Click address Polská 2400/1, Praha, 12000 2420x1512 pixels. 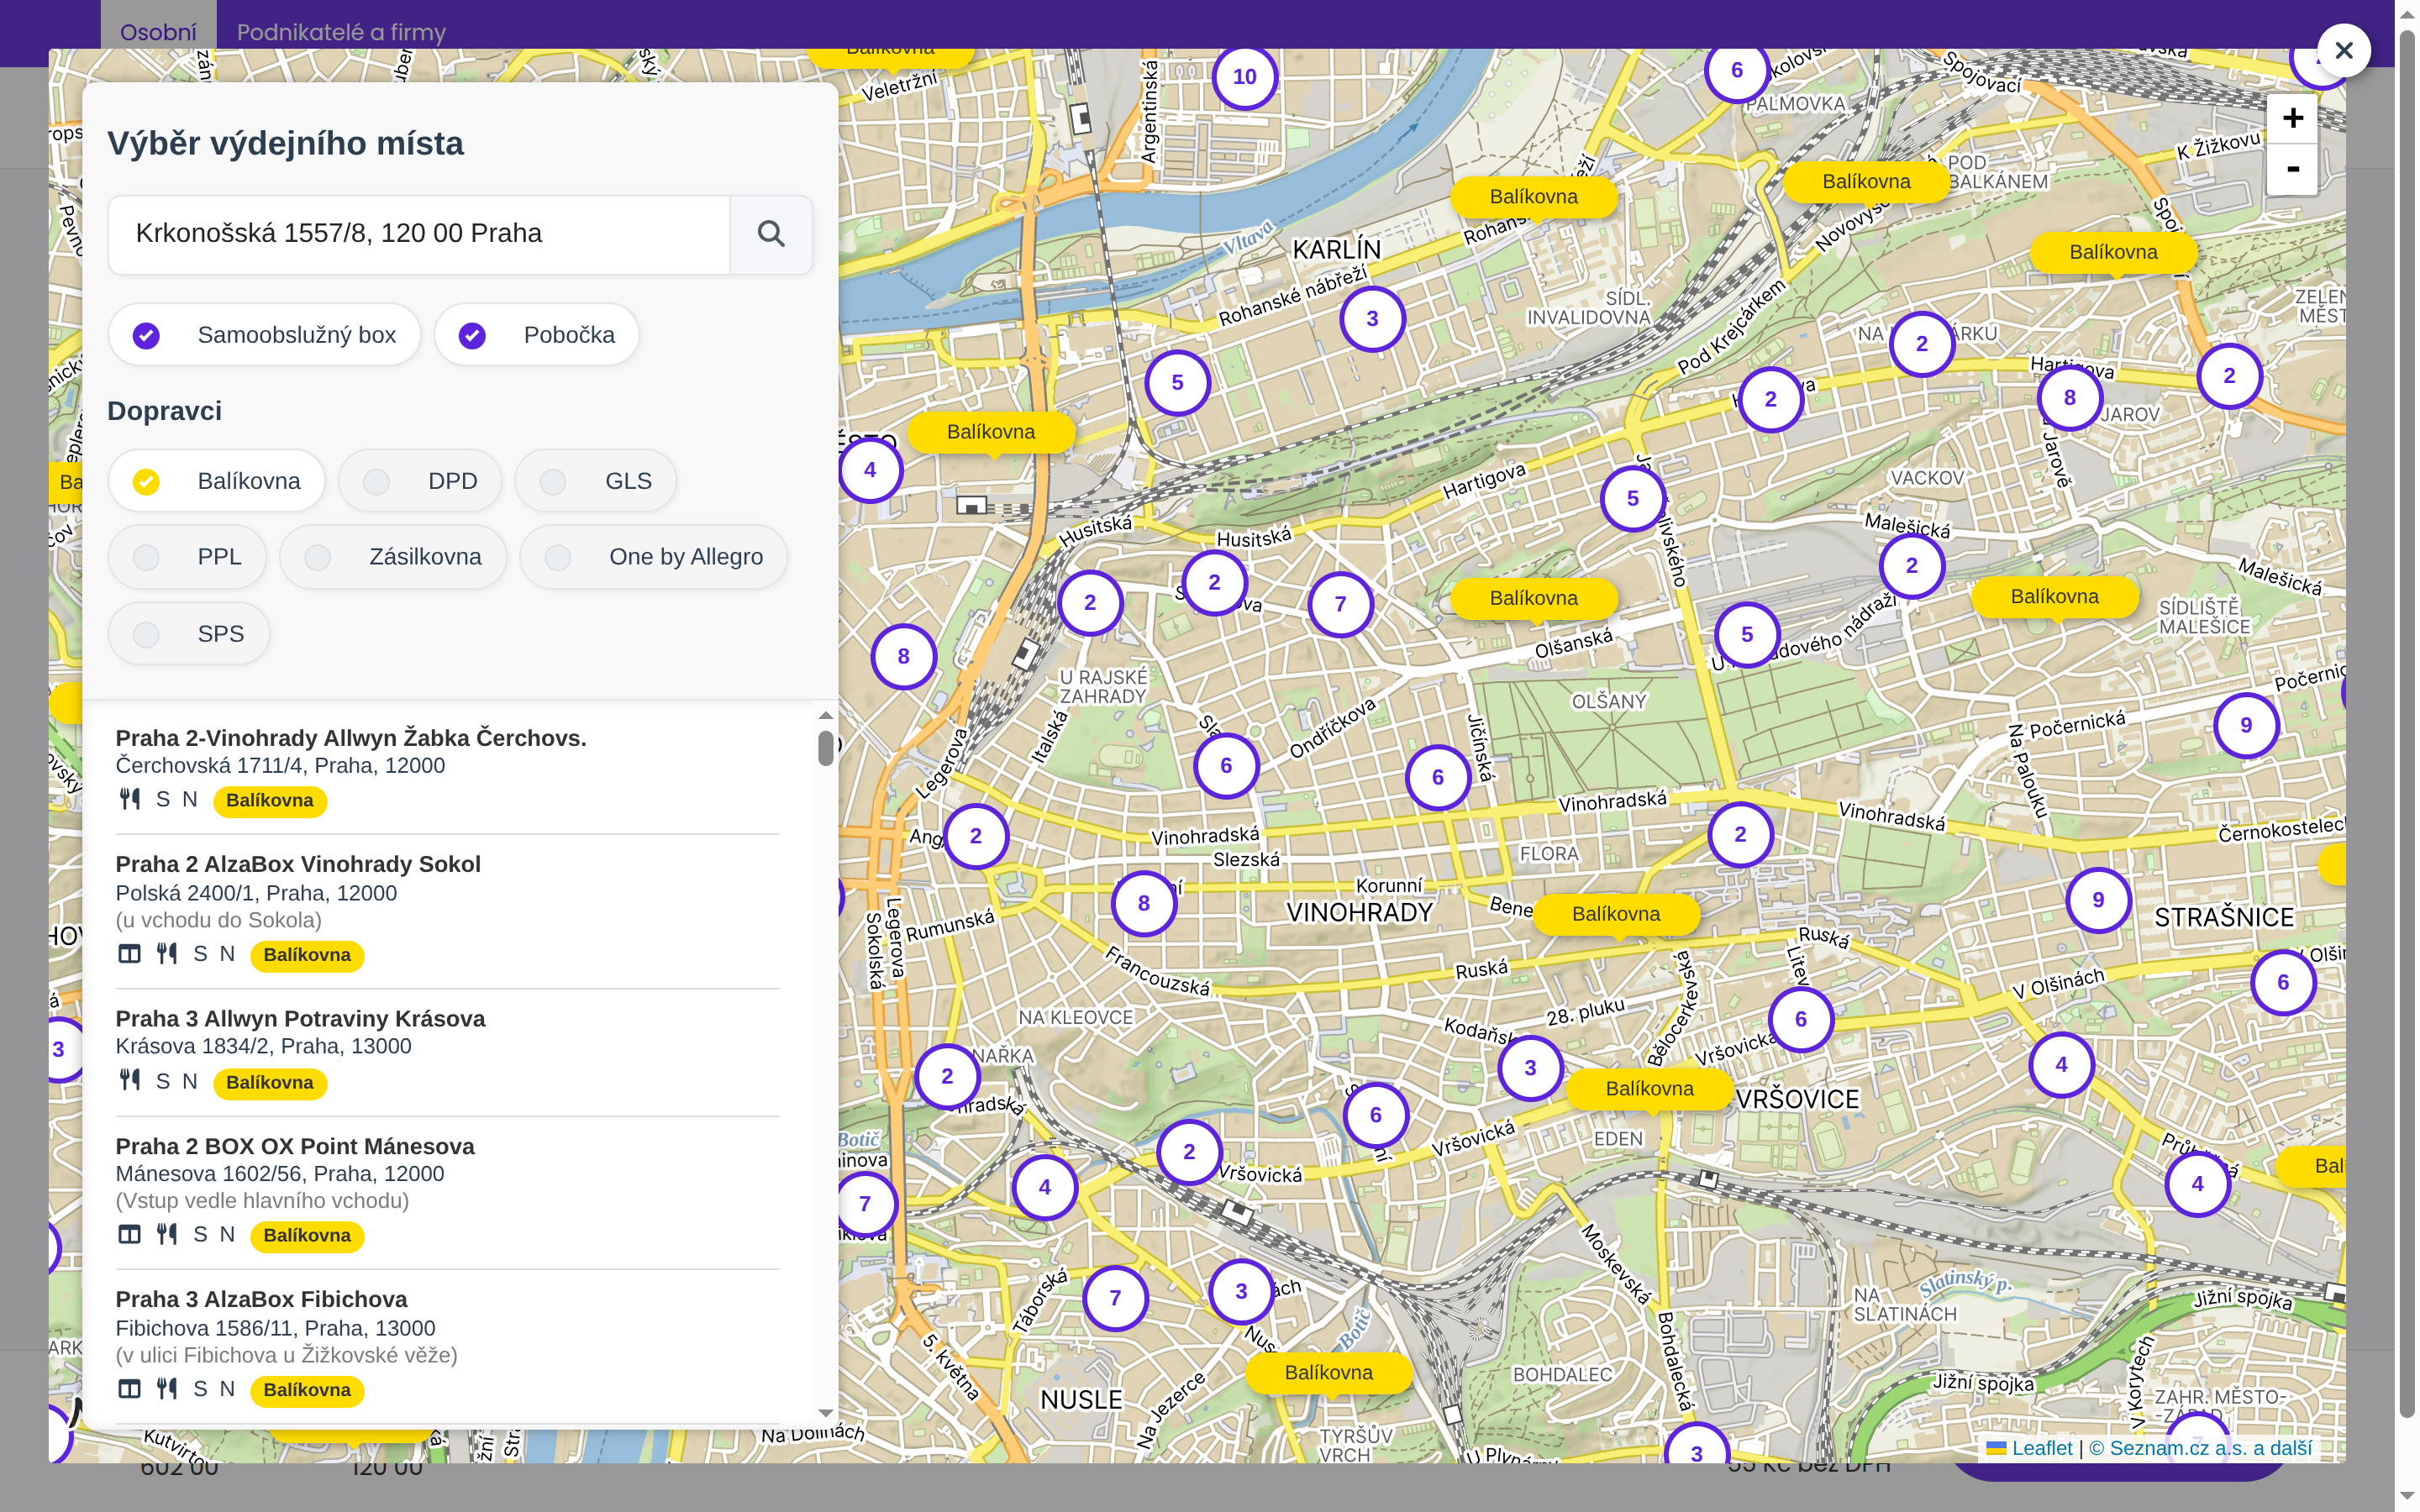coord(256,893)
